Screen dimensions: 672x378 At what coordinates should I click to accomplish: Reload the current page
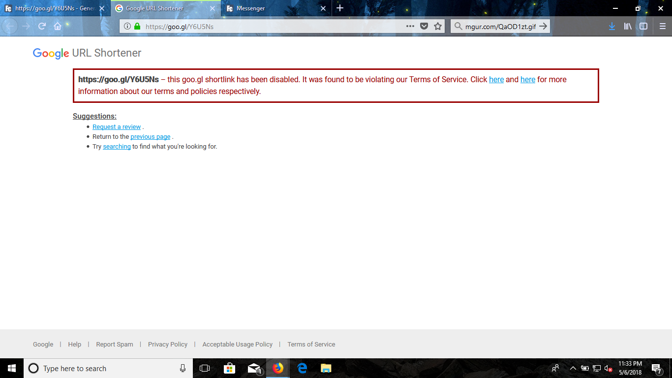pyautogui.click(x=42, y=26)
